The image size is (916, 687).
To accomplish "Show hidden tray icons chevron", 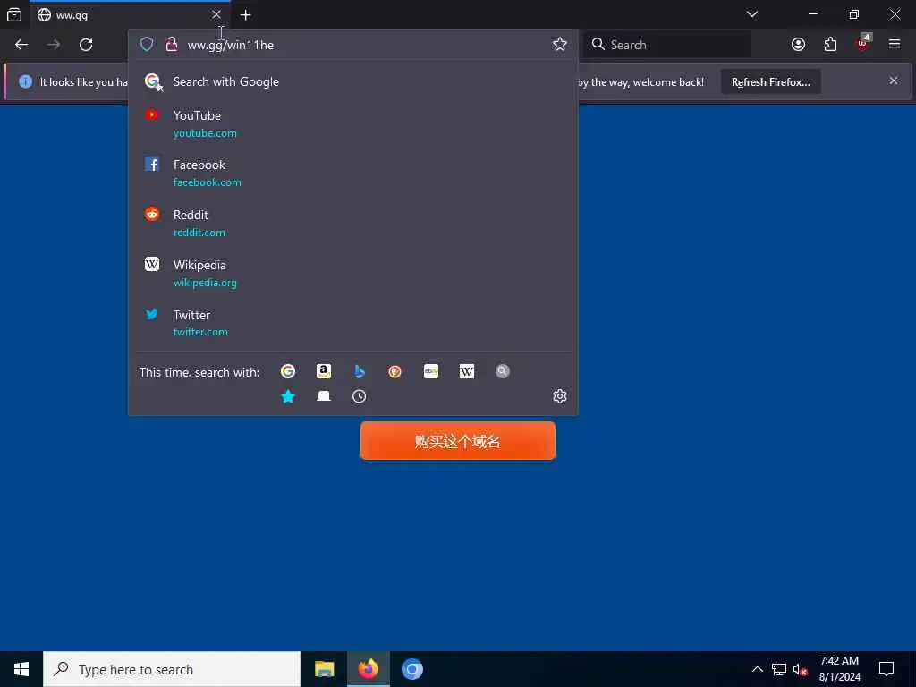I will click(x=757, y=669).
